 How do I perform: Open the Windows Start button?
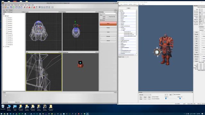[1, 114]
